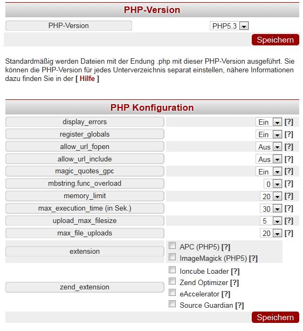Save PHP Konfiguration with bottom Speichern
The height and width of the screenshot is (331, 303).
coord(275,318)
